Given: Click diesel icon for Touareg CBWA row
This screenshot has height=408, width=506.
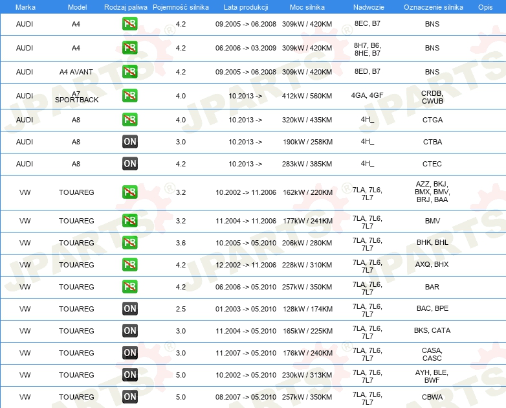Looking at the screenshot, I should coord(129,397).
